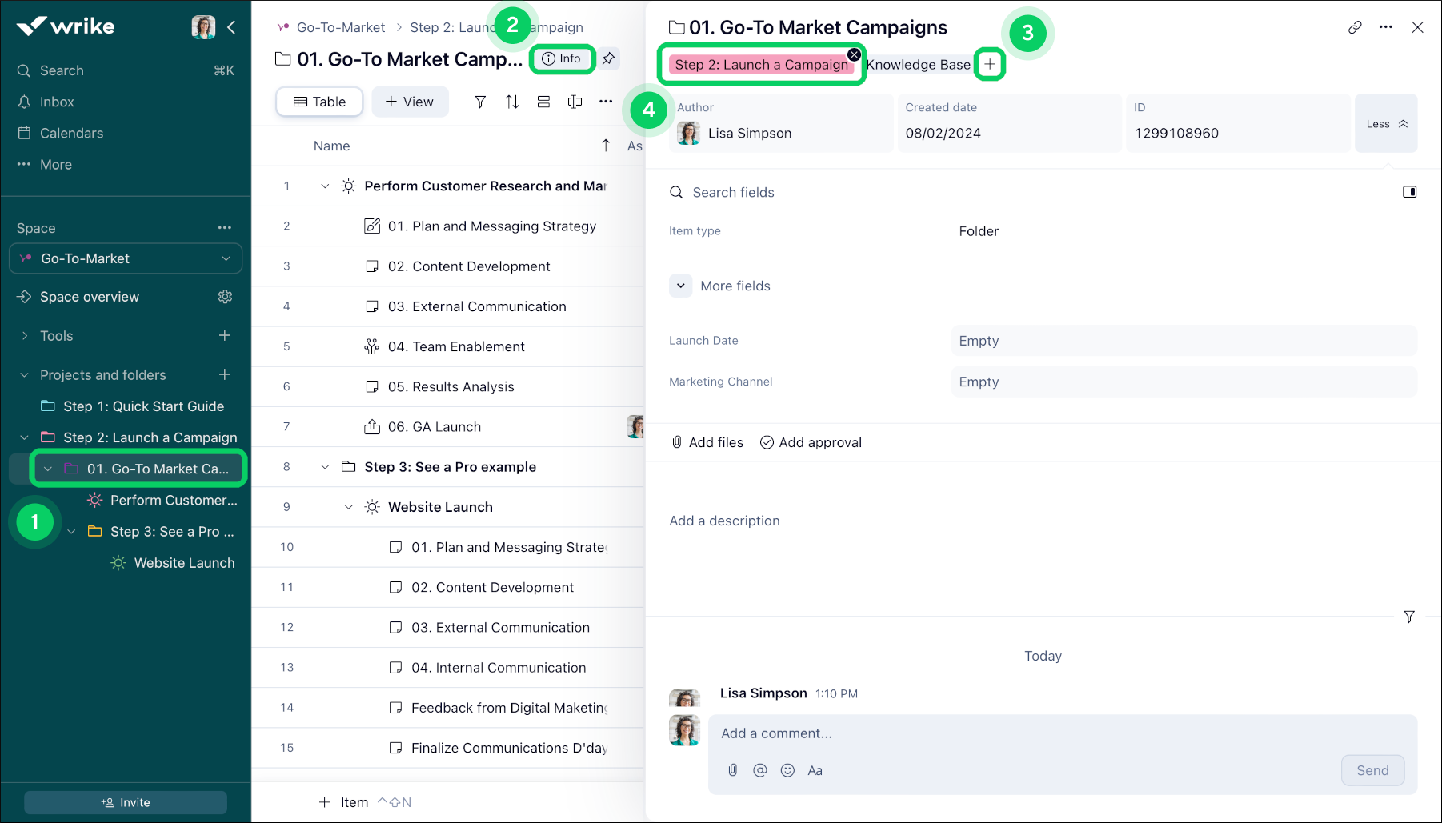Collapse fields using the Less button
This screenshot has height=823, width=1442.
[1385, 123]
